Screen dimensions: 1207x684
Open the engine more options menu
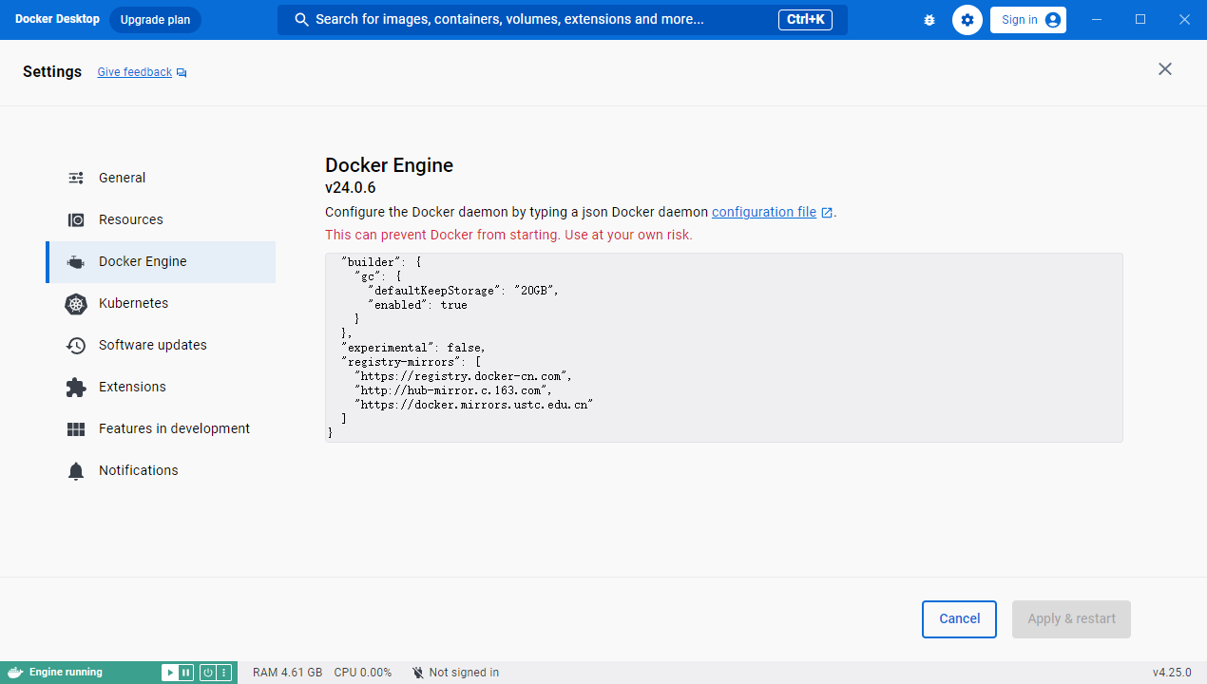(224, 673)
